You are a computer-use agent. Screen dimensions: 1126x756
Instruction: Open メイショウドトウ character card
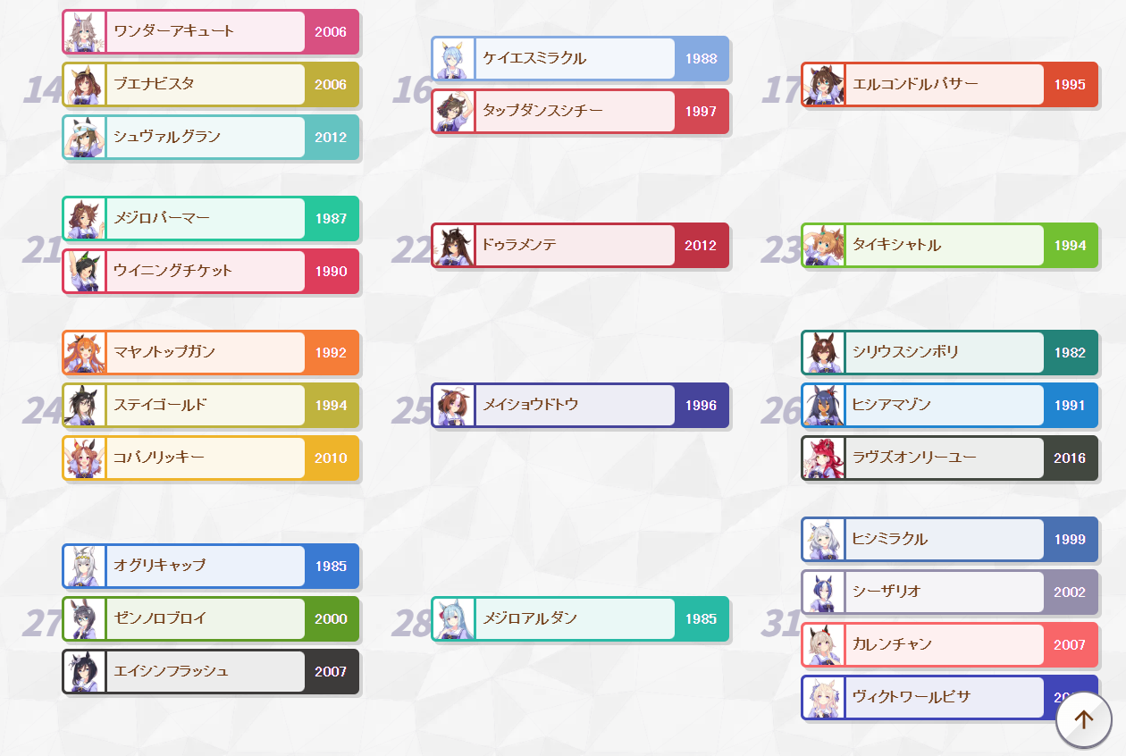tap(580, 405)
